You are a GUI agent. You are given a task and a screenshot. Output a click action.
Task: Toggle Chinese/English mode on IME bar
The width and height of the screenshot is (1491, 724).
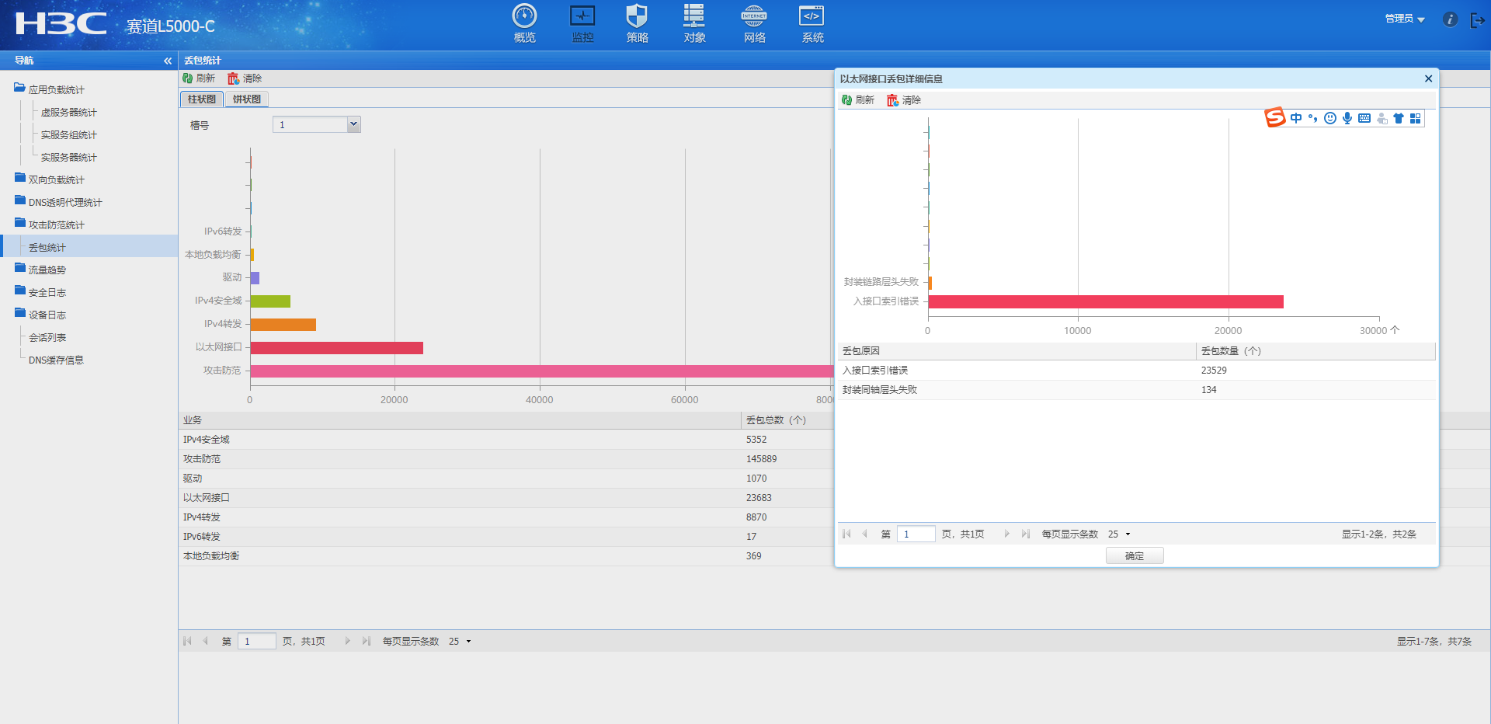click(1296, 118)
